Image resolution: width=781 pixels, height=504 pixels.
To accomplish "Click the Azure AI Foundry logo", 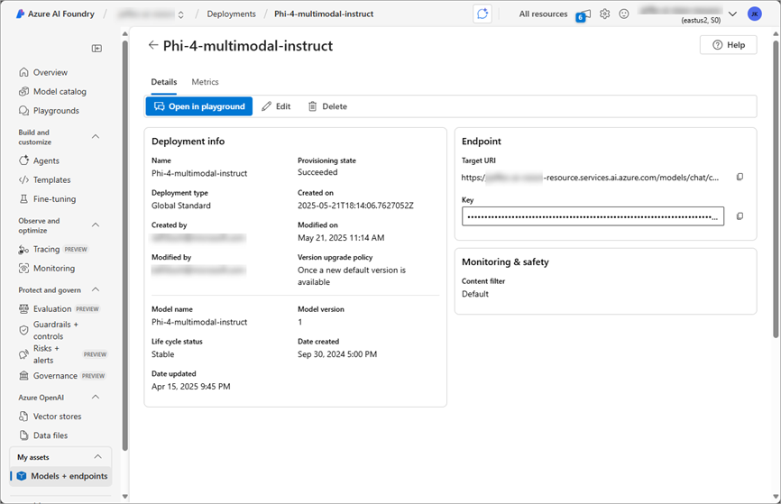I will (20, 14).
